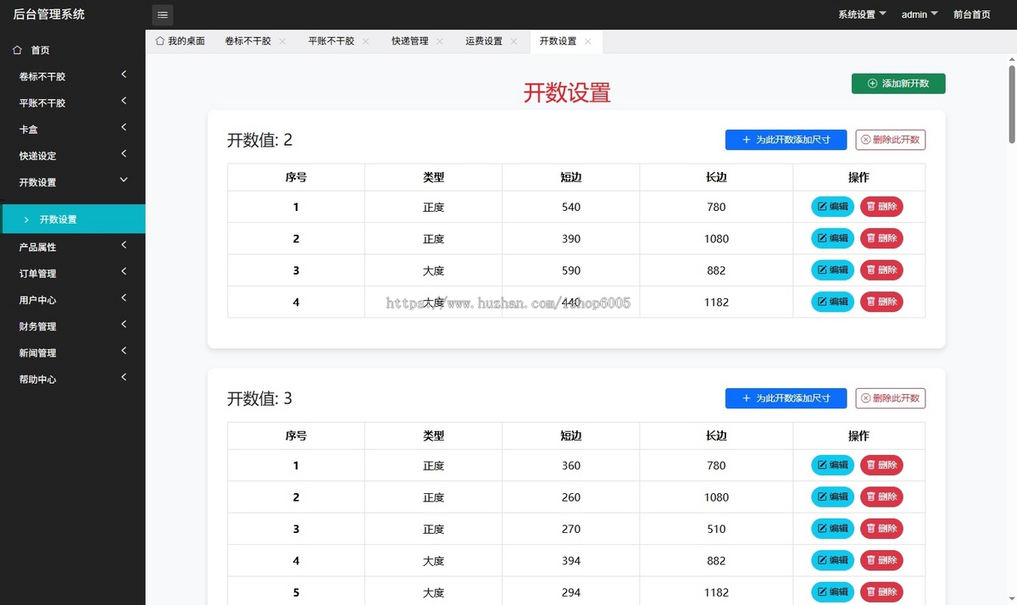Expand 用户中心 sidebar menu
The height and width of the screenshot is (605, 1017).
point(73,300)
